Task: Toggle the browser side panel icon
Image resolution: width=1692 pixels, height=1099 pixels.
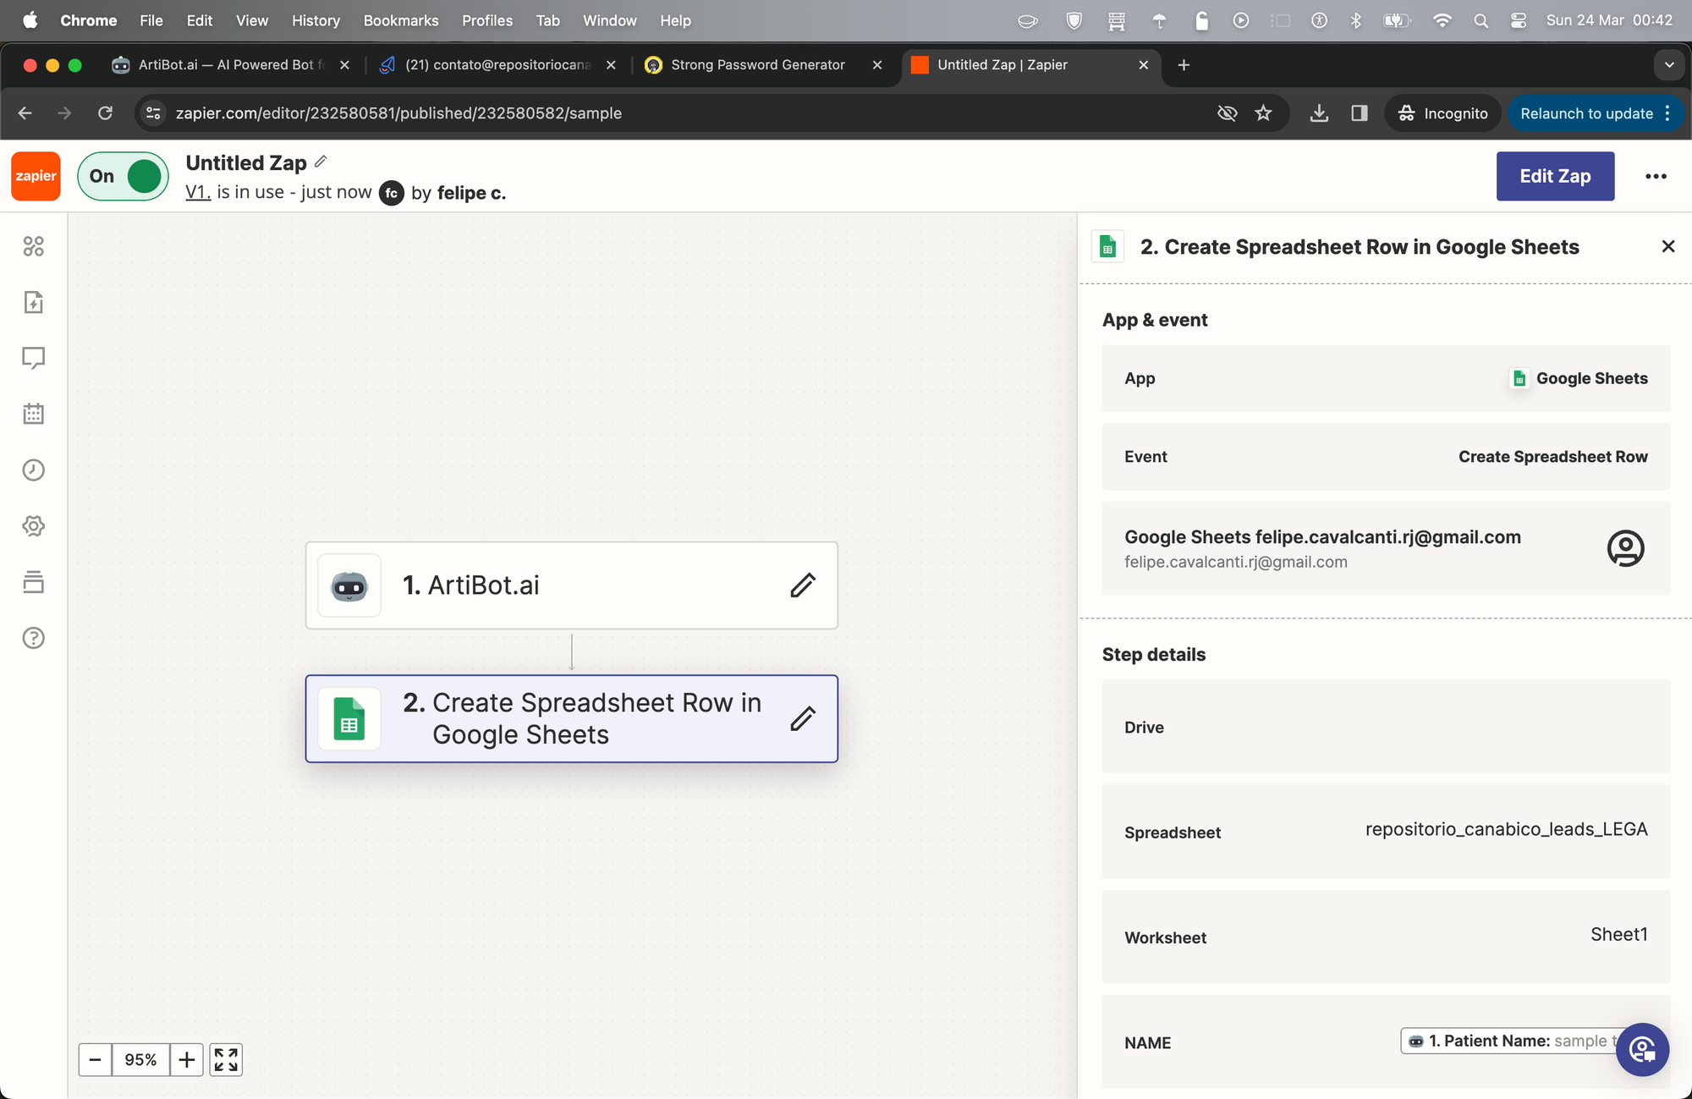Action: tap(1360, 113)
